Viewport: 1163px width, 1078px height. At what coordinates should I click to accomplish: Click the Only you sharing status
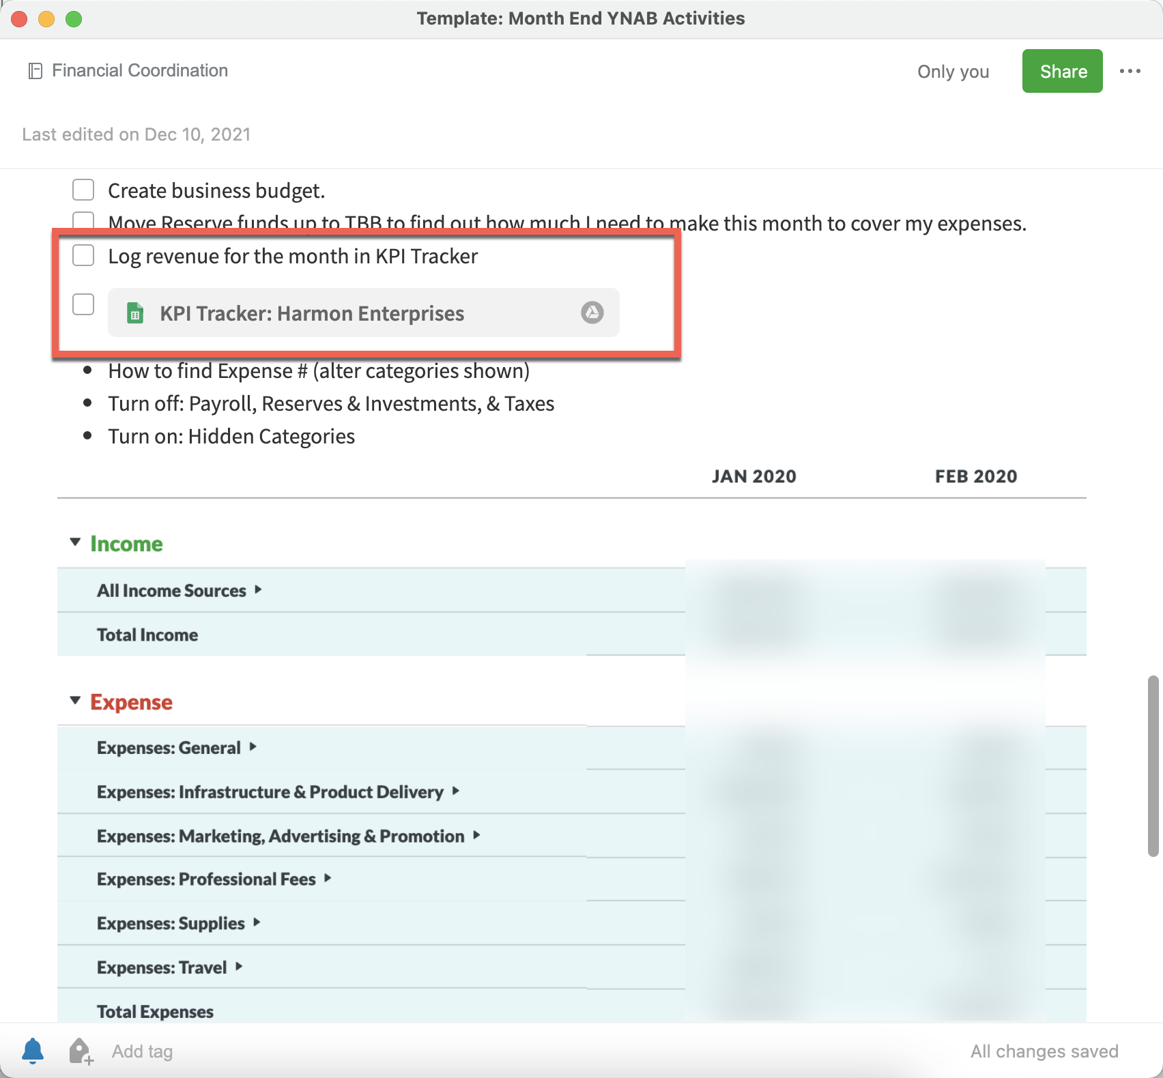953,71
